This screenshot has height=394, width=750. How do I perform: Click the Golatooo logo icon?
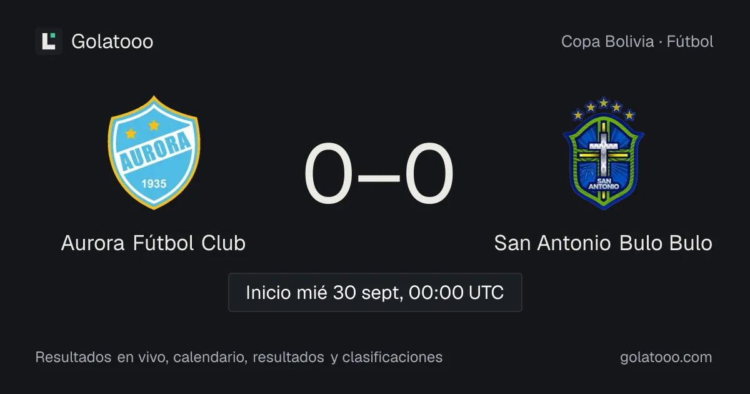point(49,41)
